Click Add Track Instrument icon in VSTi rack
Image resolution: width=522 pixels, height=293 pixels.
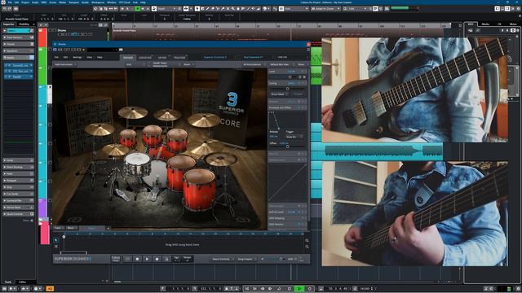[471, 31]
